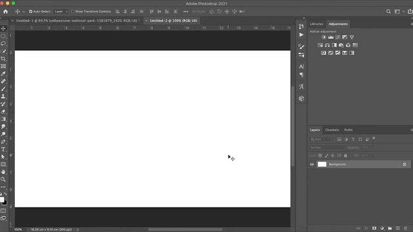This screenshot has height=232, width=413.
Task: Expand the status bar info arrow
Action: [77, 229]
